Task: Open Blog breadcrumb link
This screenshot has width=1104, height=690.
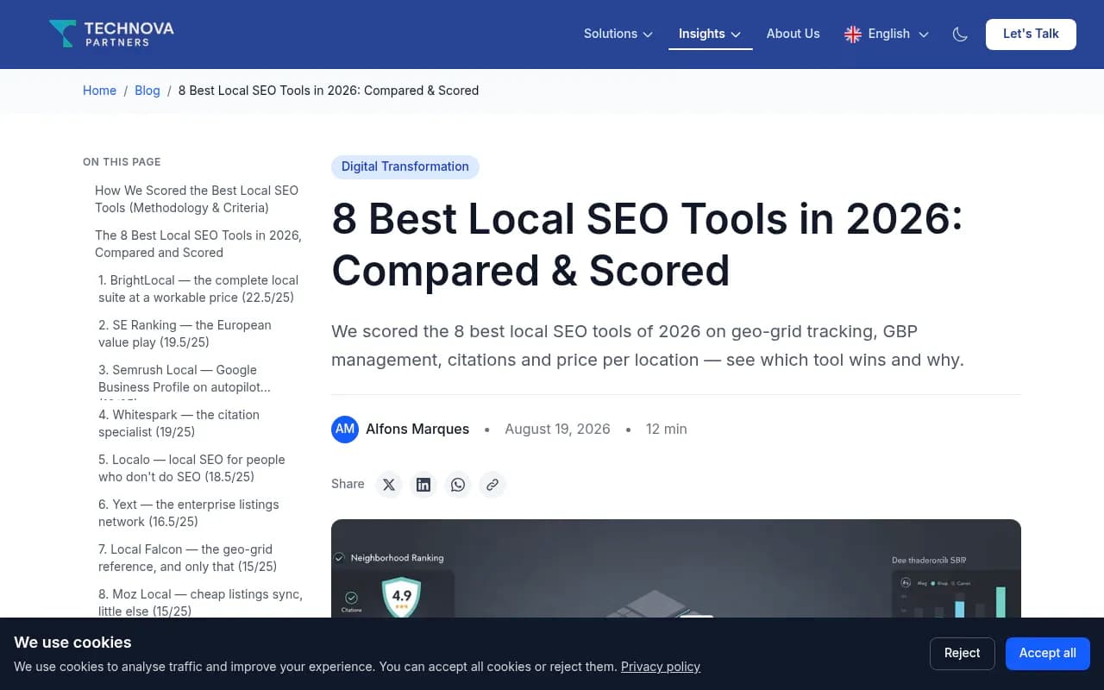Action: pyautogui.click(x=147, y=91)
